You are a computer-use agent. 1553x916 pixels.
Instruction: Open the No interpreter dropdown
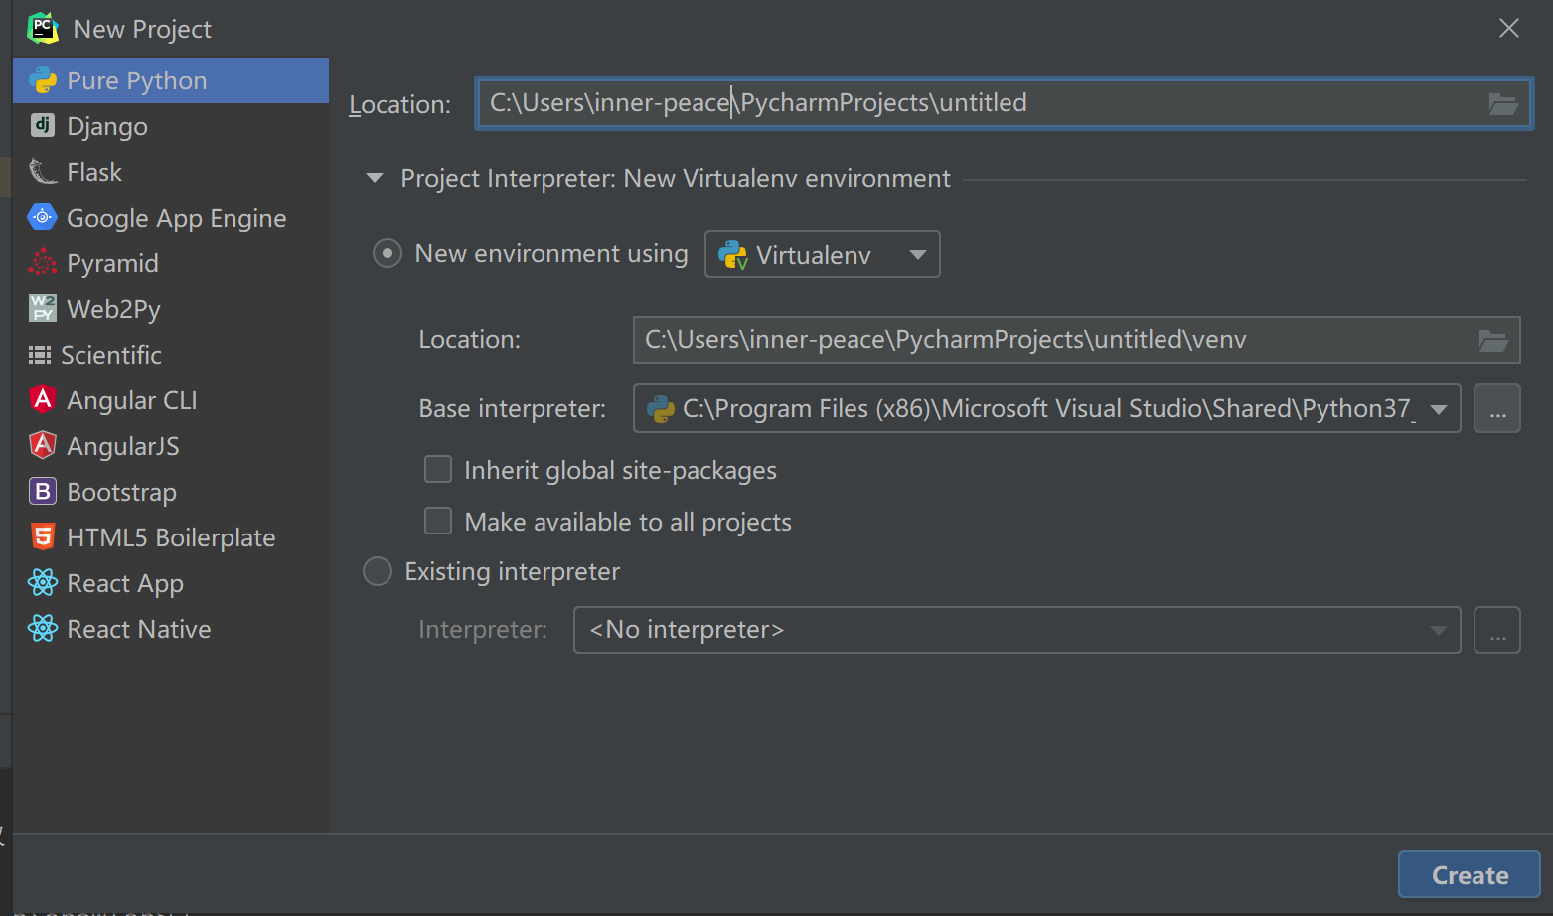[1016, 630]
